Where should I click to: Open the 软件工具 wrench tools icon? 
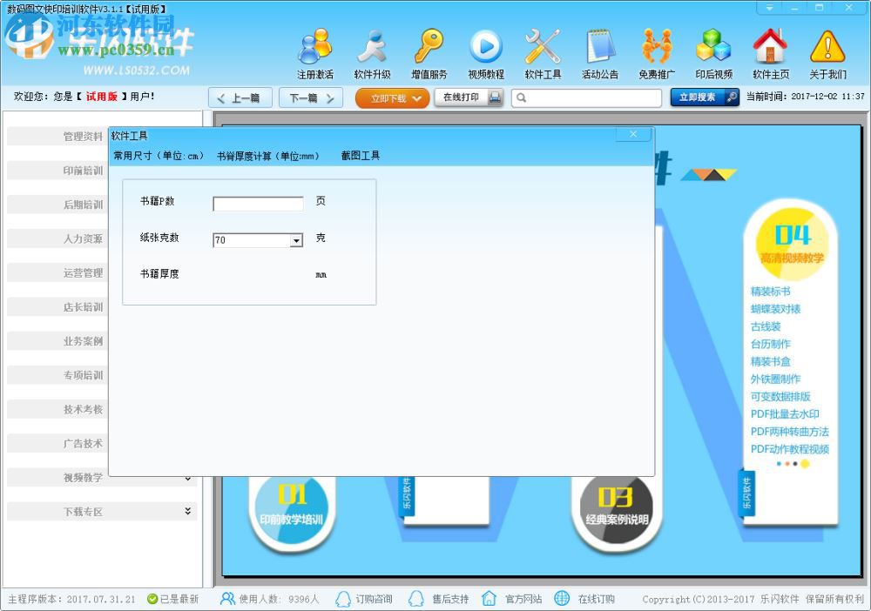coord(543,52)
